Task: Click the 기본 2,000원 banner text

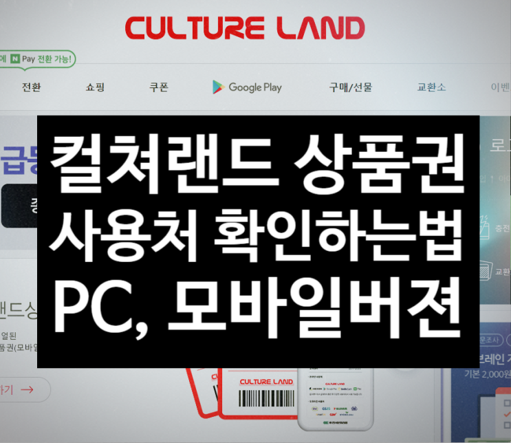Action: pyautogui.click(x=488, y=374)
